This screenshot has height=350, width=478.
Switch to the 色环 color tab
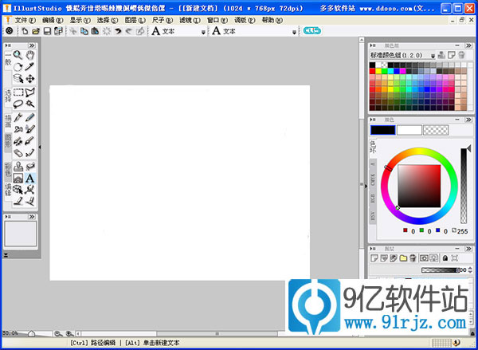pos(373,147)
